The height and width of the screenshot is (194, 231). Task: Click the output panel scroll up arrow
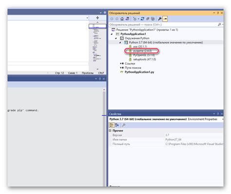tap(104, 90)
